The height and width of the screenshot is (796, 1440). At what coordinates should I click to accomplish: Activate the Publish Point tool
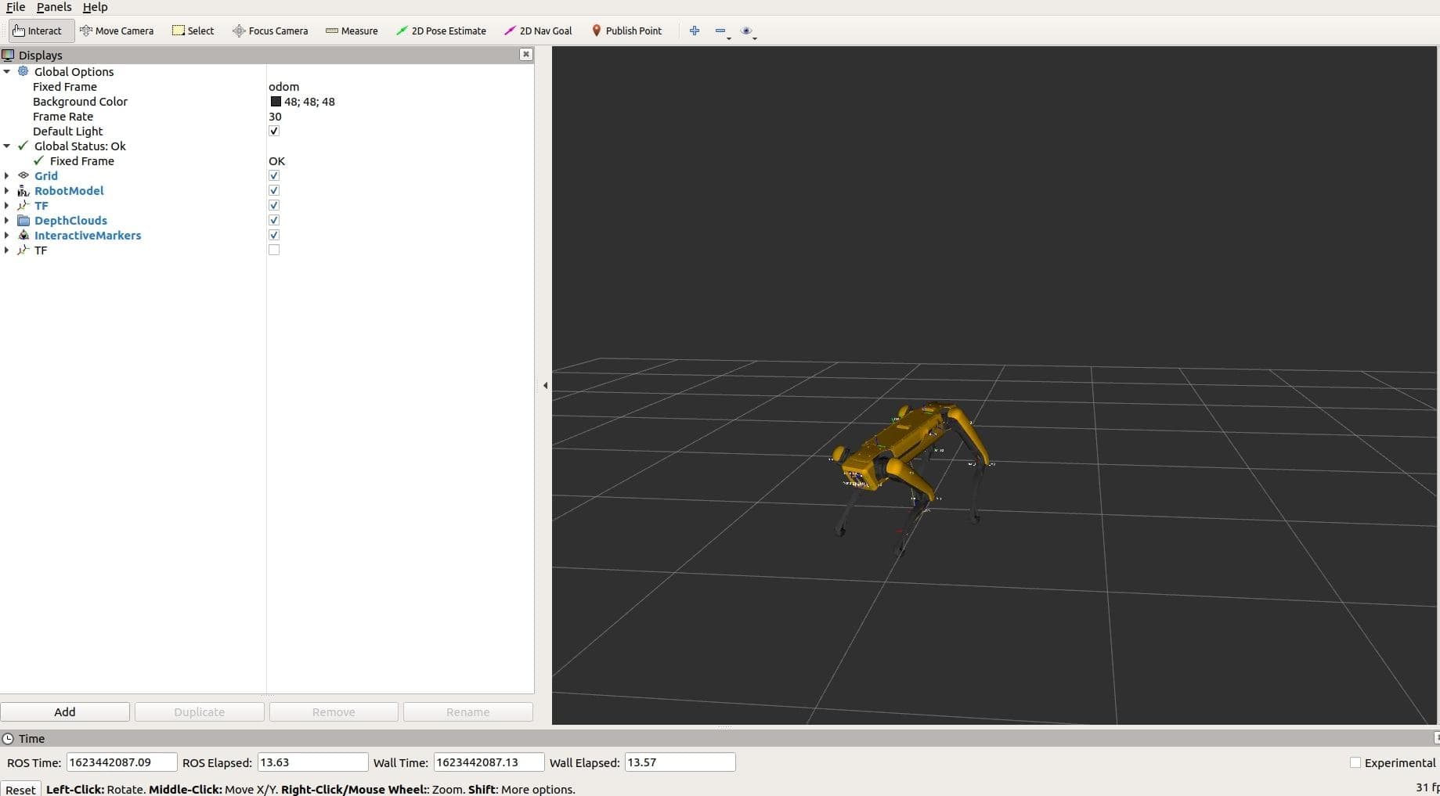coord(626,31)
